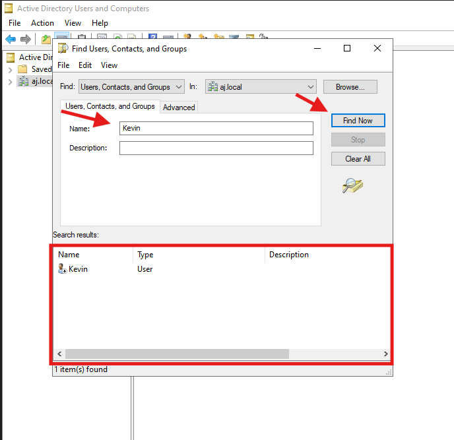
Task: Click the up-one-level folder toolbar icon
Action: tap(46, 39)
